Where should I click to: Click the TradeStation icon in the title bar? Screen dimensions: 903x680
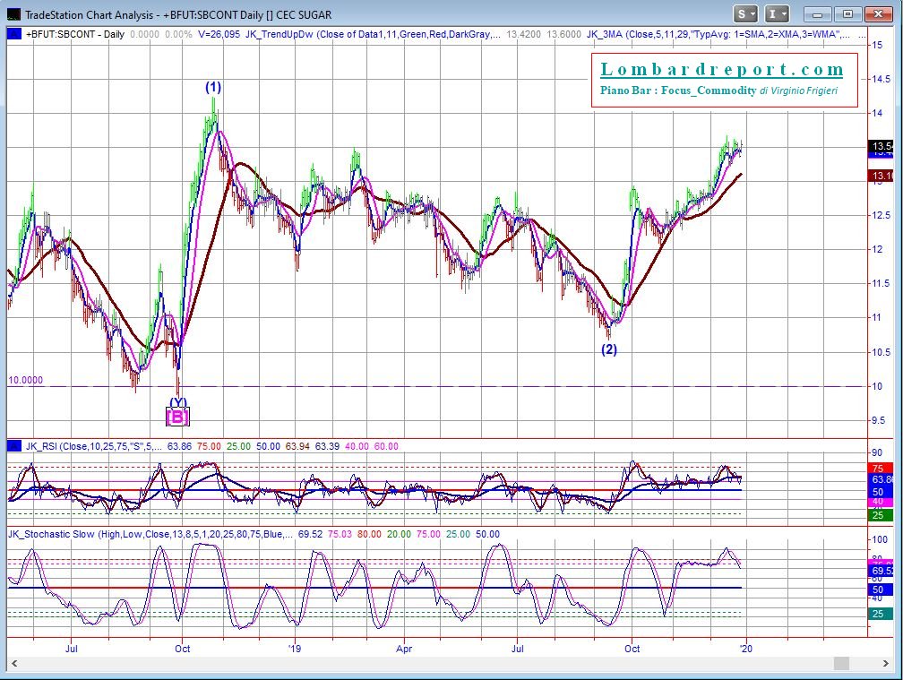click(x=13, y=14)
